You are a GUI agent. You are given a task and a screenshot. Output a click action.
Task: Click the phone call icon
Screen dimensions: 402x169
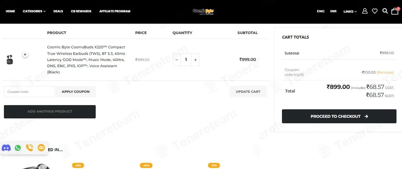pyautogui.click(x=30, y=148)
